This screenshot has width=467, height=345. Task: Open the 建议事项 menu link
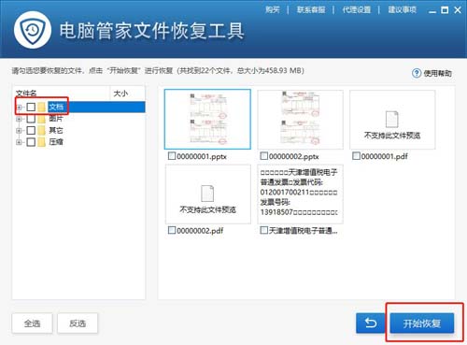[402, 10]
